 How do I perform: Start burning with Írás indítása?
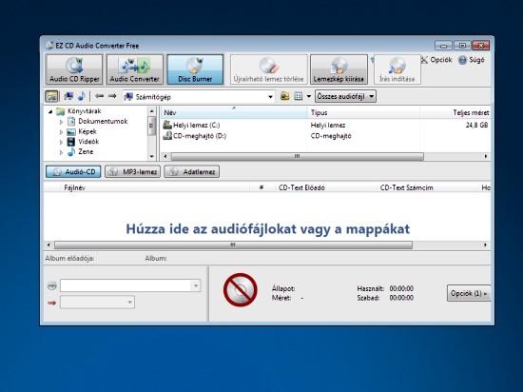(397, 69)
